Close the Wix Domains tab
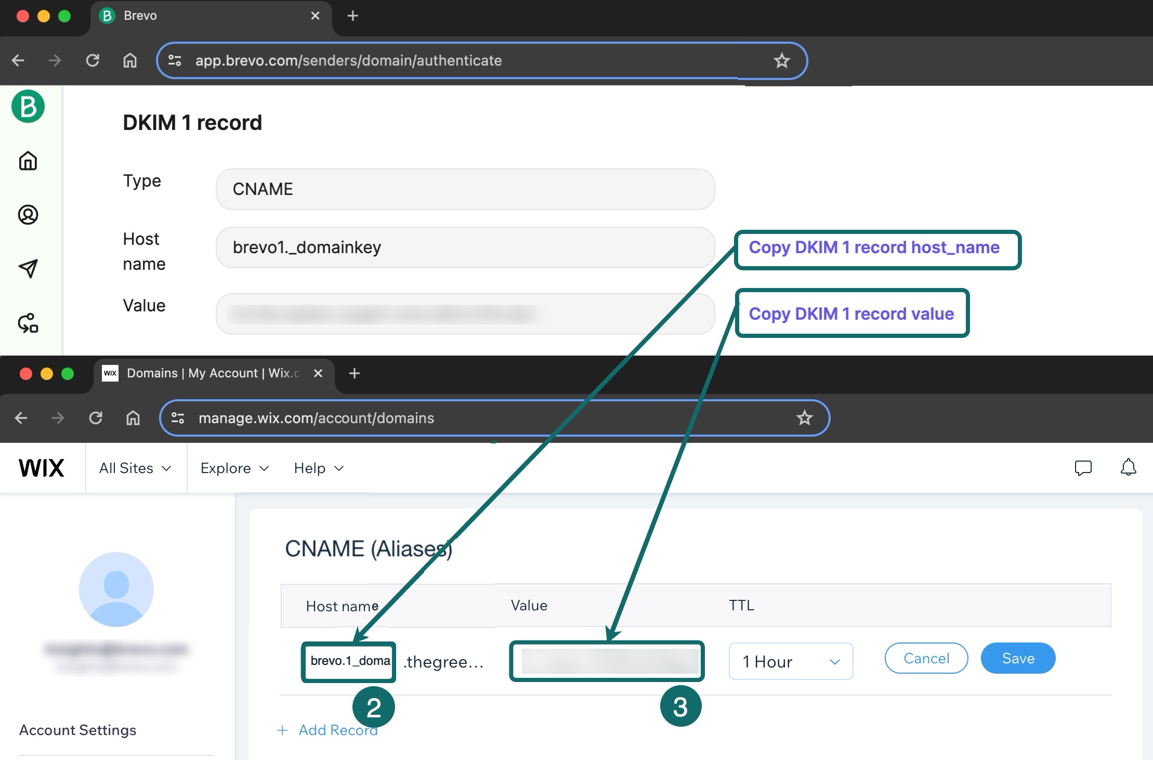Viewport: 1153px width, 760px height. (x=319, y=373)
